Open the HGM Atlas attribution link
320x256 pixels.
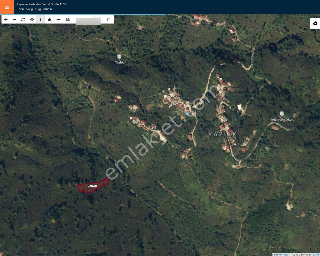coord(282,254)
